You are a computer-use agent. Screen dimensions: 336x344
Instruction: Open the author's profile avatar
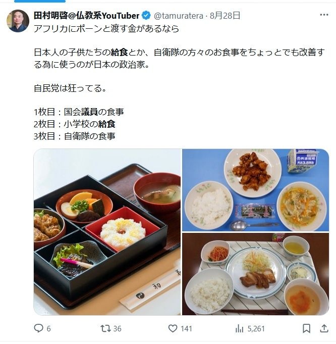click(18, 21)
